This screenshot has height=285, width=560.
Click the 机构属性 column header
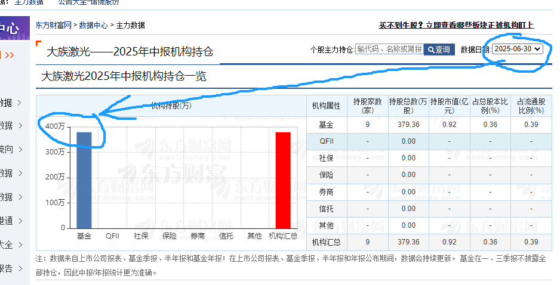[x=327, y=106]
